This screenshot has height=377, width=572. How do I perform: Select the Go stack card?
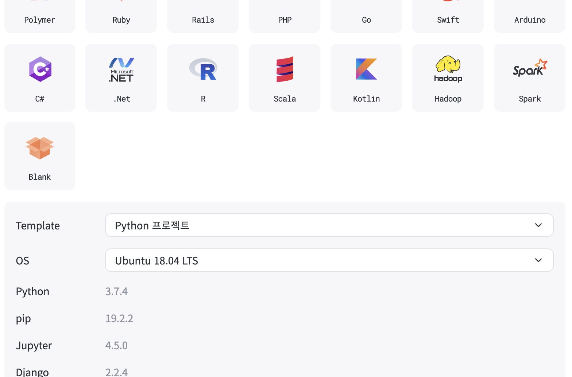click(366, 16)
